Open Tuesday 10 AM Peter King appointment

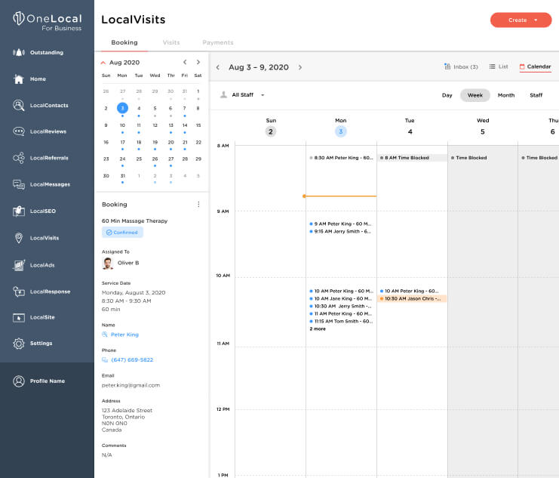(x=411, y=291)
